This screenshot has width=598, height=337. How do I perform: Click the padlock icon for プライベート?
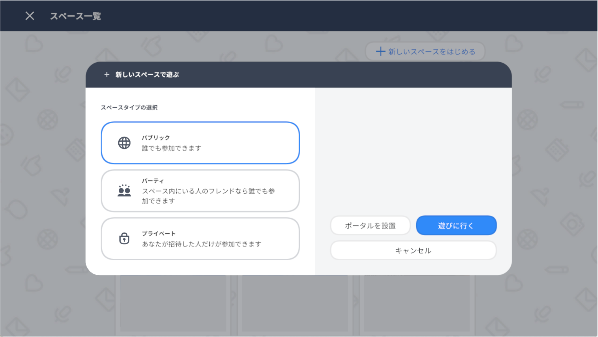point(124,238)
